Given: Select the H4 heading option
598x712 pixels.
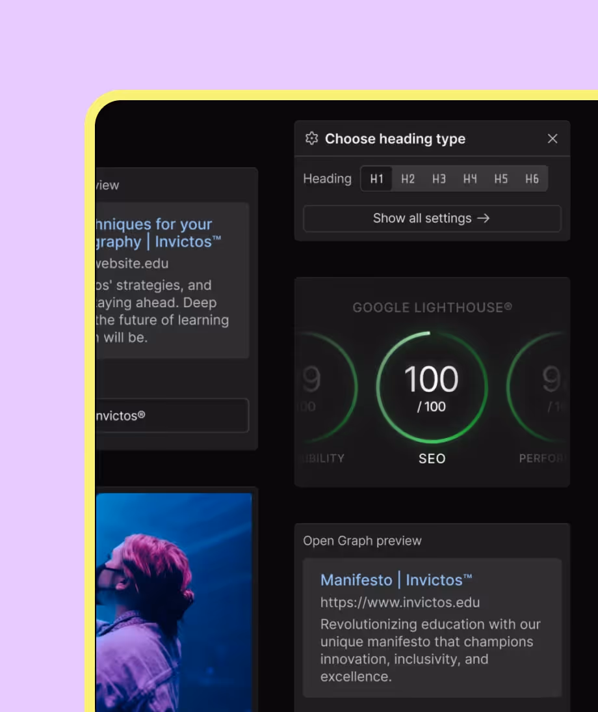Looking at the screenshot, I should tap(470, 179).
